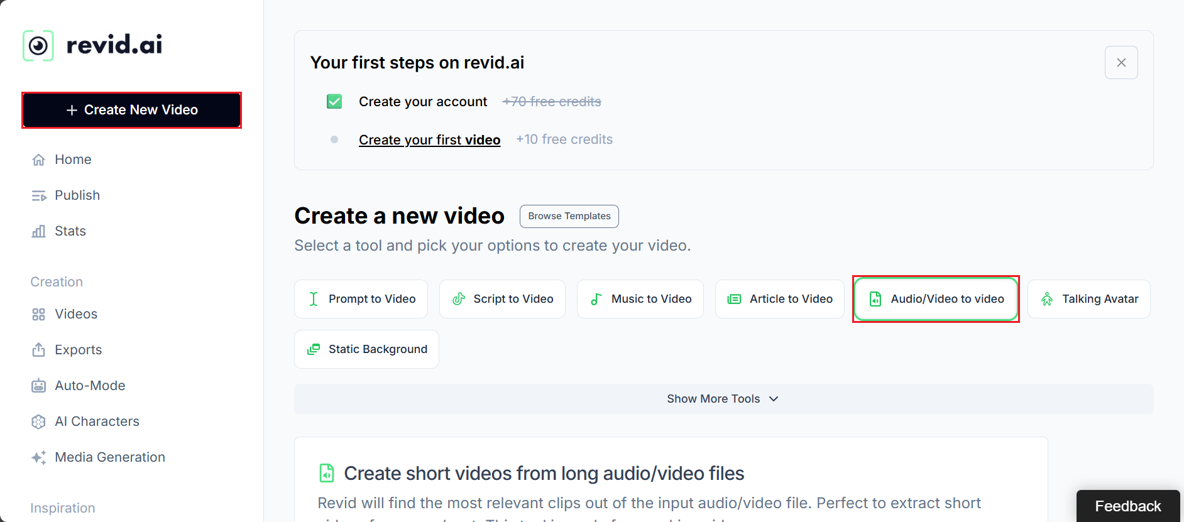The width and height of the screenshot is (1184, 522).
Task: Click the Create New Video button
Action: [x=131, y=110]
